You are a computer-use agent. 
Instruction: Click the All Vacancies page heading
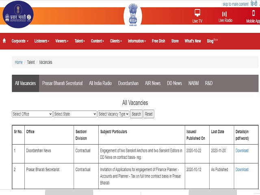coord(135,103)
